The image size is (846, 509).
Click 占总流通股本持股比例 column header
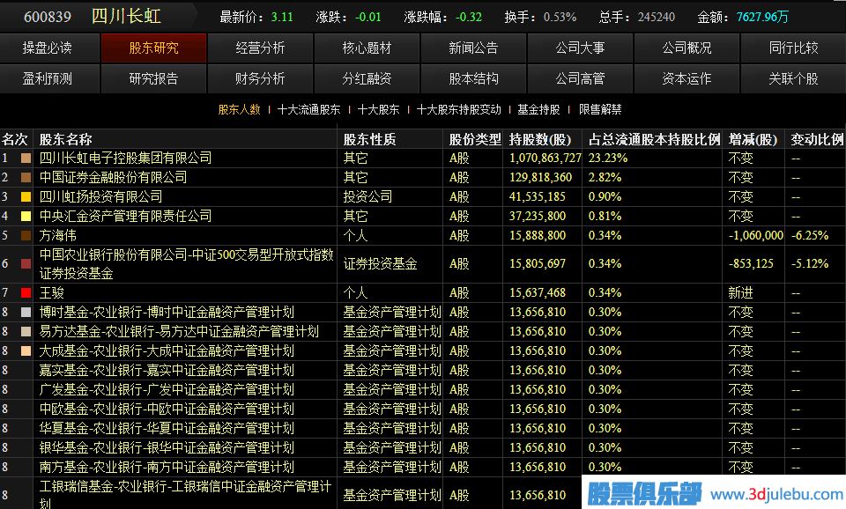655,140
